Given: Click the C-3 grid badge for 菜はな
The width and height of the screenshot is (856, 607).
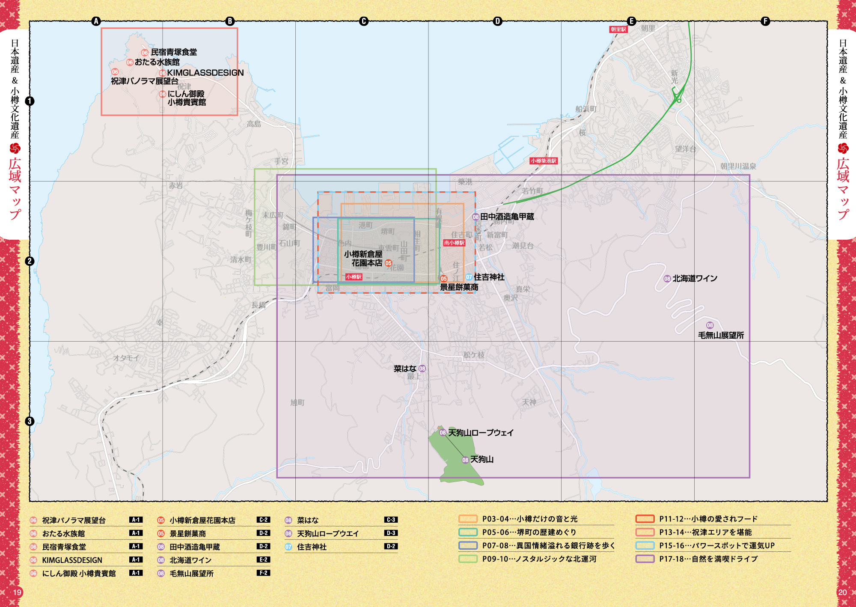Looking at the screenshot, I should pos(391,520).
